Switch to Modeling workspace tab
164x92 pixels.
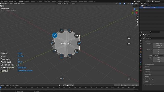27,2
